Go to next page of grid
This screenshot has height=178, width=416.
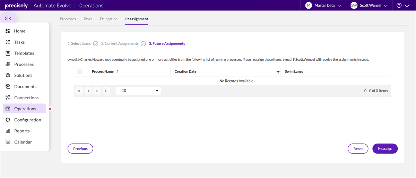click(x=97, y=91)
